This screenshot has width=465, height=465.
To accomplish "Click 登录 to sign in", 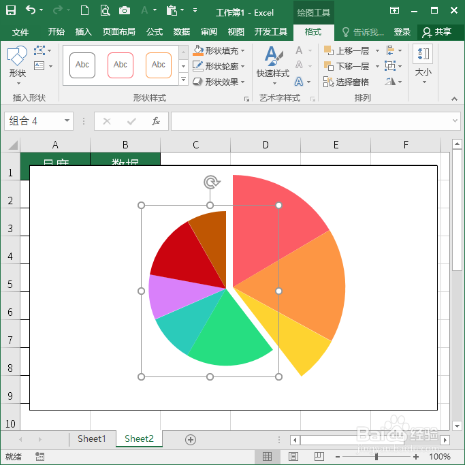I will [x=402, y=32].
